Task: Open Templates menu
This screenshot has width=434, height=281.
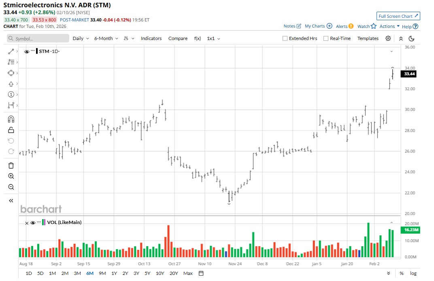Action: click(368, 38)
